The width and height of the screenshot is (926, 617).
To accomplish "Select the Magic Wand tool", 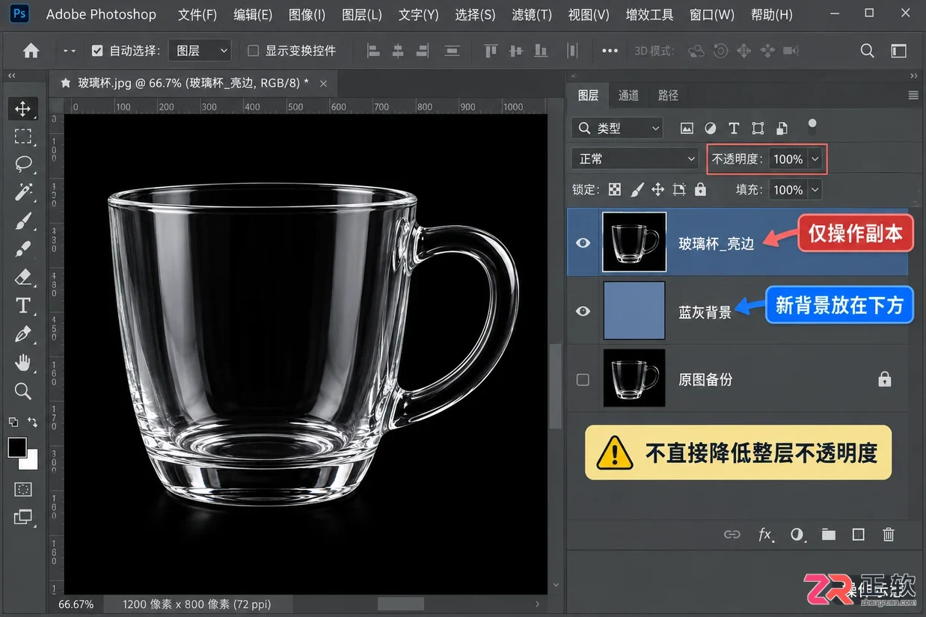I will coord(23,192).
